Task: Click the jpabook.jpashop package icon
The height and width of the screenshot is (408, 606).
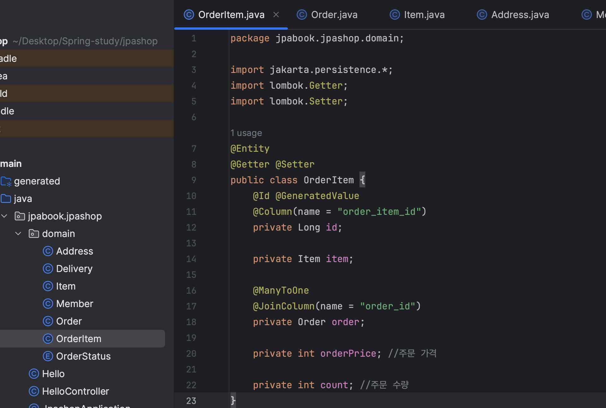Action: pos(20,216)
